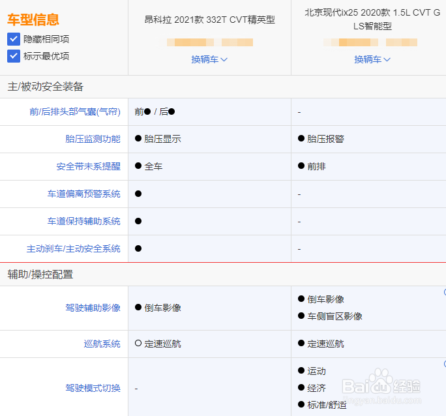446x416 pixels.
Task: Click 昂科拉 blurred price bar
Action: tap(210, 42)
